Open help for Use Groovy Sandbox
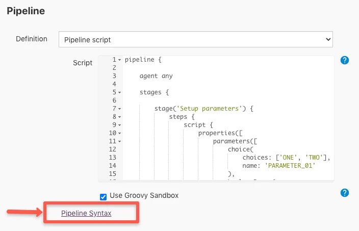The image size is (359, 231). pos(345,193)
